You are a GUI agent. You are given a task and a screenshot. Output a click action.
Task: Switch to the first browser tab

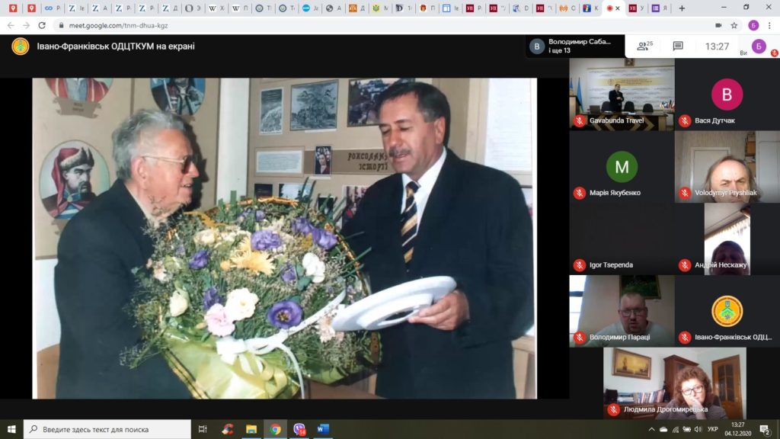coord(13,8)
